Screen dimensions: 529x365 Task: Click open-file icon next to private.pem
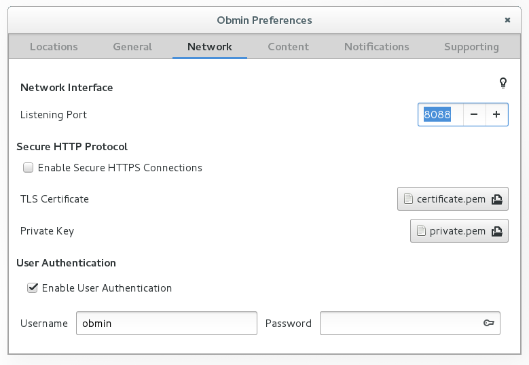497,231
